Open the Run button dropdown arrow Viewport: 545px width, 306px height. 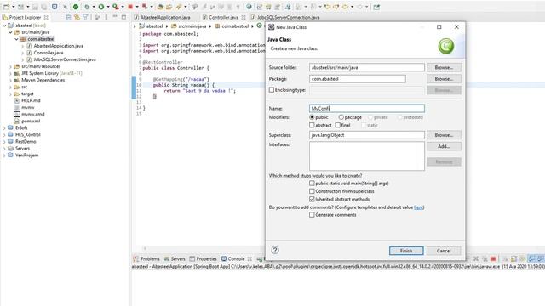click(108, 7)
